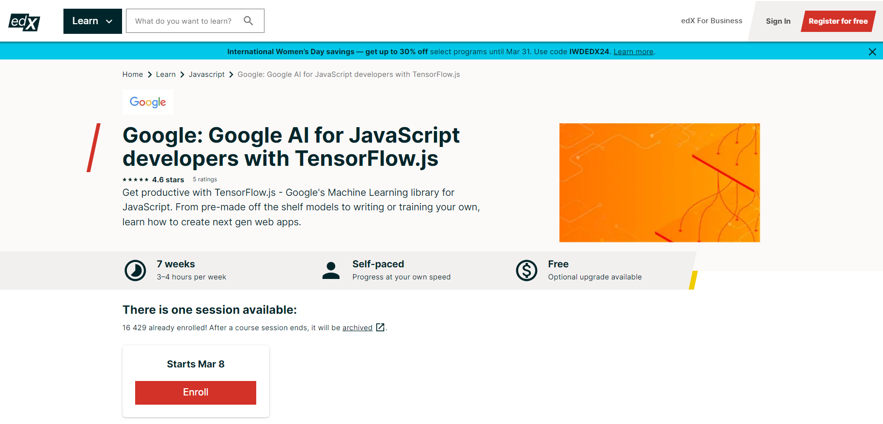This screenshot has width=883, height=424.
Task: Click the person icon beside Self-paced
Action: pos(331,270)
